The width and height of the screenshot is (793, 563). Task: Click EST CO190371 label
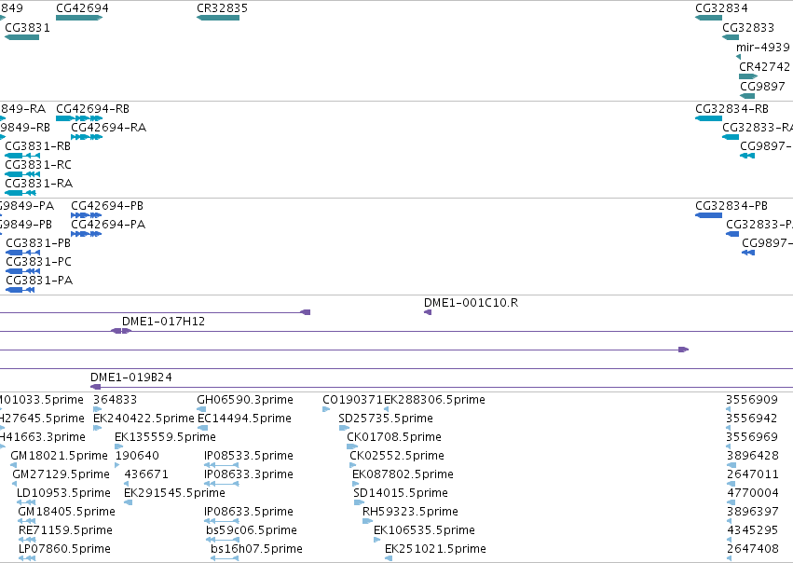point(352,400)
